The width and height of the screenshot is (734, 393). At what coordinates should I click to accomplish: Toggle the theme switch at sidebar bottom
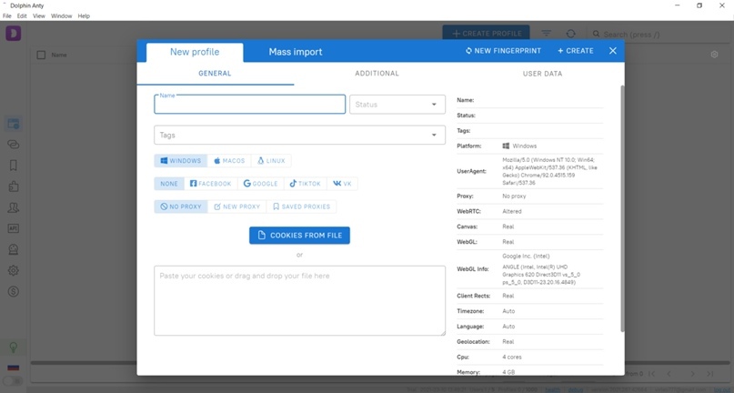(x=13, y=381)
